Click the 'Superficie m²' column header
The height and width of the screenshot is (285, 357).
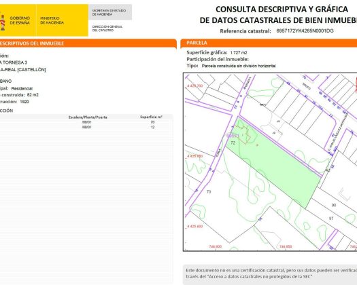point(151,117)
